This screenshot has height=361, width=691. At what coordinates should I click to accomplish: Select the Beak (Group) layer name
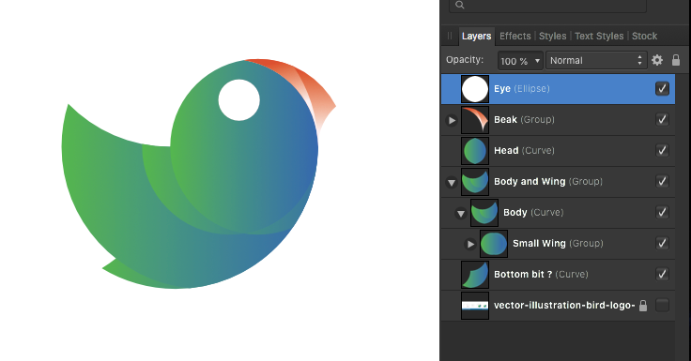524,119
